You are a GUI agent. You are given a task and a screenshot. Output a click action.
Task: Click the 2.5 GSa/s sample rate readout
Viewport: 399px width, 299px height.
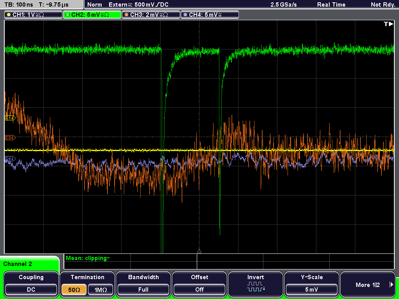(x=284, y=5)
